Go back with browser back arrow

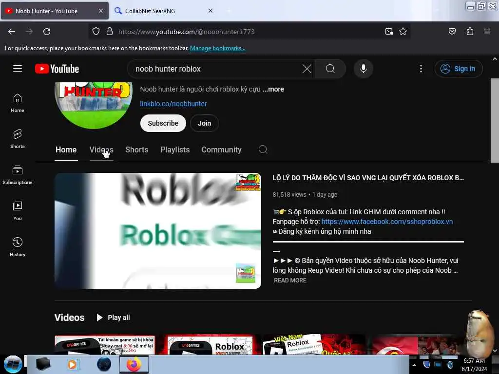pyautogui.click(x=12, y=32)
